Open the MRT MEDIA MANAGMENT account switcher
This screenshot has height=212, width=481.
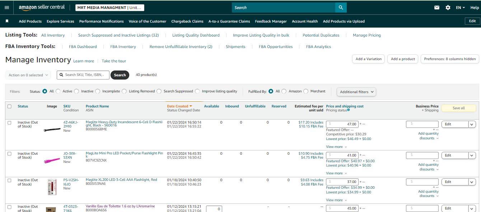click(110, 8)
